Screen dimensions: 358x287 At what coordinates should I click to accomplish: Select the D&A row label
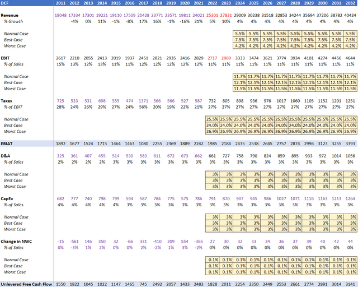(x=5, y=156)
